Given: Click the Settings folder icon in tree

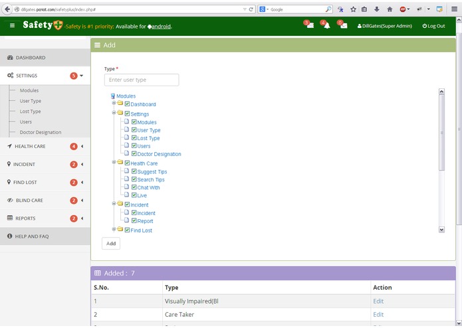Looking at the screenshot, I should tap(120, 113).
